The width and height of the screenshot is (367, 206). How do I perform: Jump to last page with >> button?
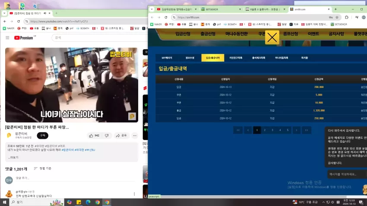tap(307, 130)
